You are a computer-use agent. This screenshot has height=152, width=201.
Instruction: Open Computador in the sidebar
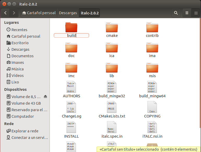25,116
